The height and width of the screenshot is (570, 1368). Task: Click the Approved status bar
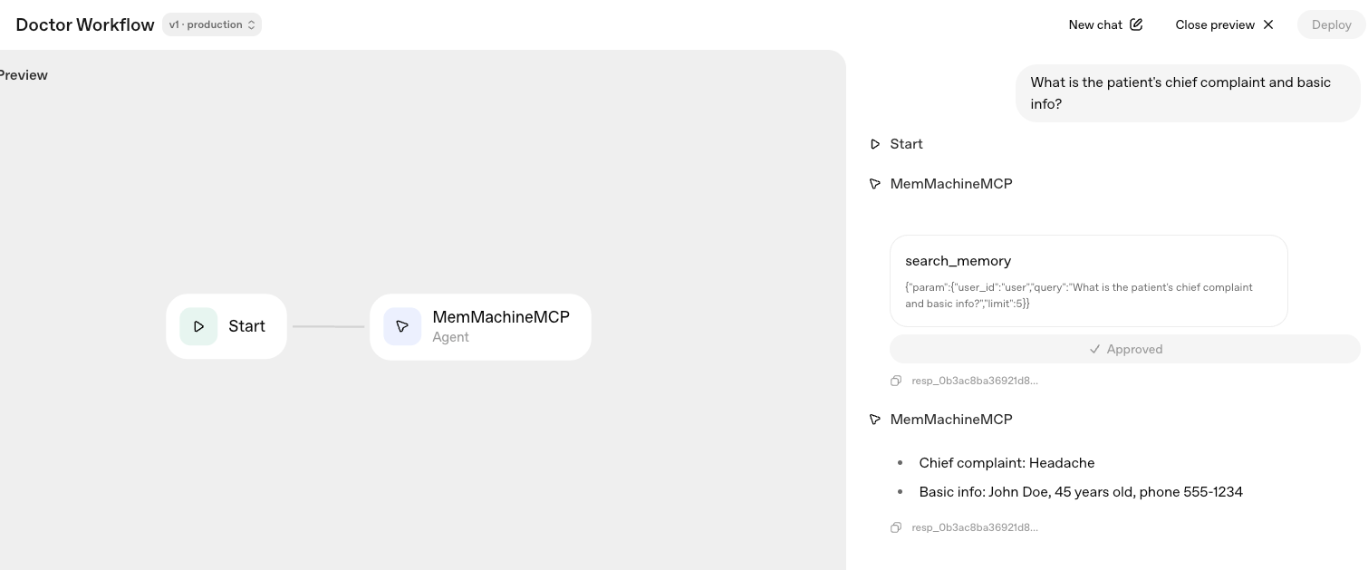(1125, 349)
